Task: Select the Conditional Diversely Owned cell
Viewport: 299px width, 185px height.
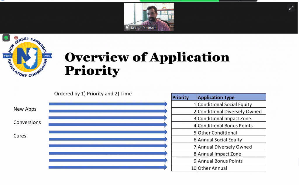Action: [230, 111]
